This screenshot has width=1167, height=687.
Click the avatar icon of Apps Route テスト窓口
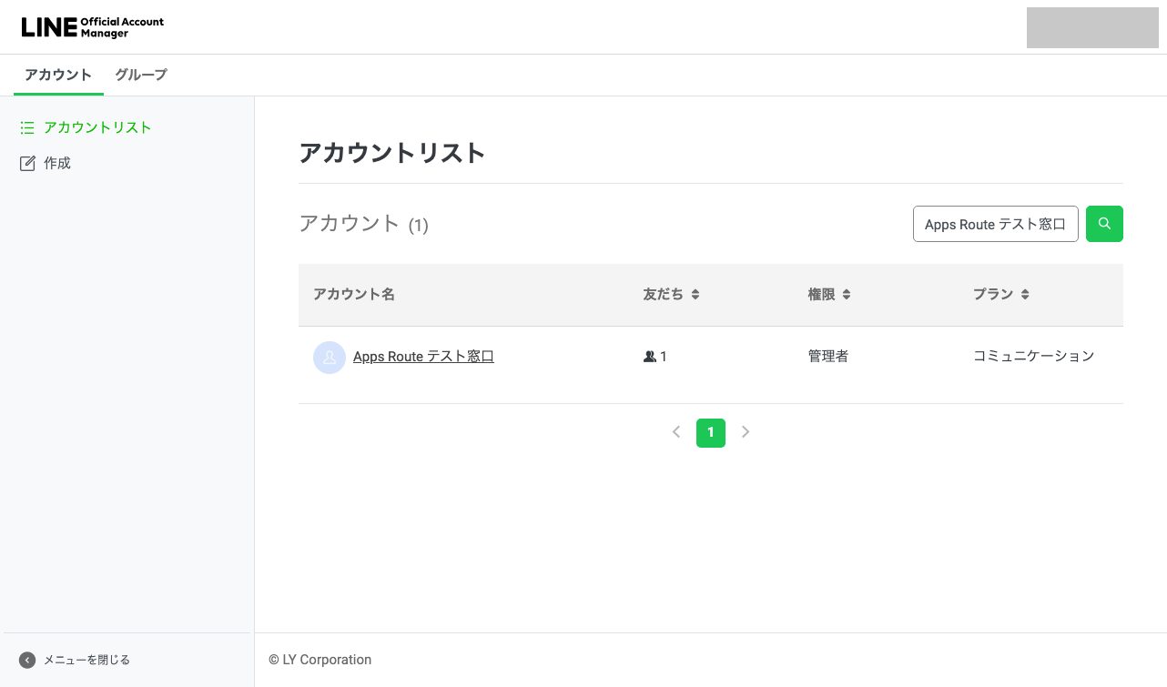[330, 358]
